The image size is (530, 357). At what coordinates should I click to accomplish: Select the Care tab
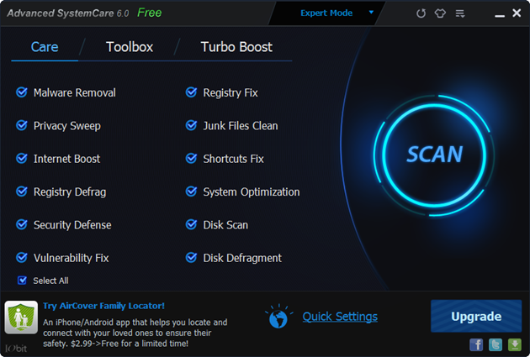coord(45,47)
